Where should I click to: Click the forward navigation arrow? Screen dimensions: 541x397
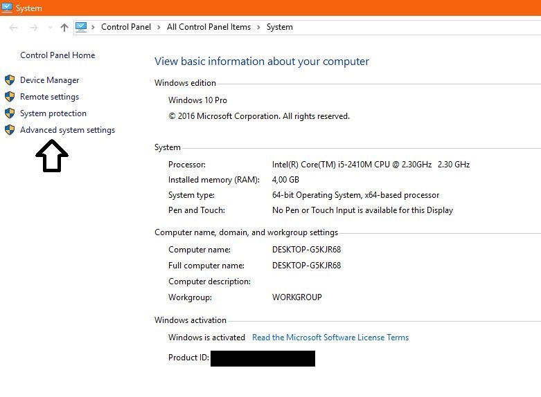tap(33, 28)
